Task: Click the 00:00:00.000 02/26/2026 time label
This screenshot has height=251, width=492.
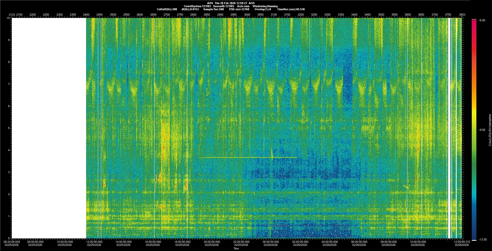Action: coord(271,243)
